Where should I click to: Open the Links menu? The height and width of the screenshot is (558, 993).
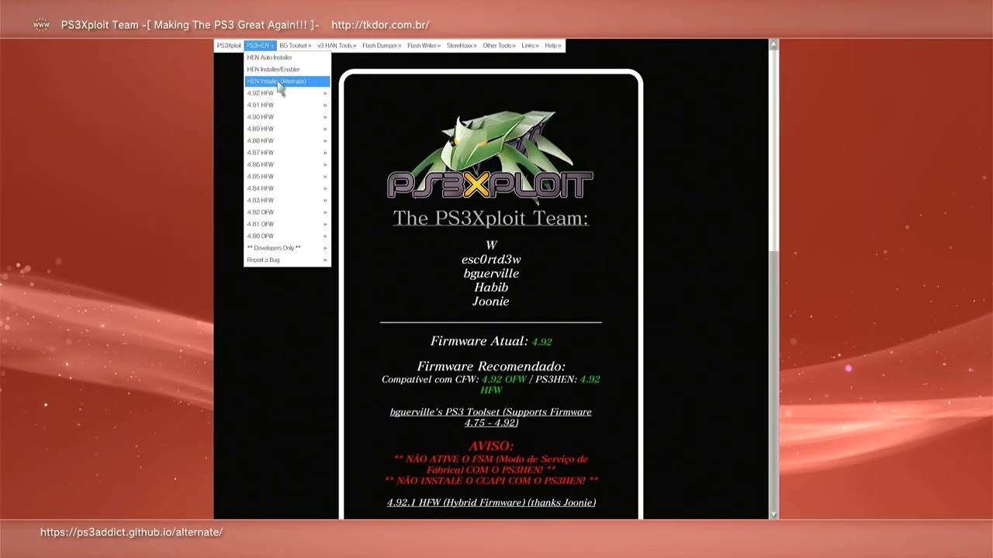coord(530,46)
